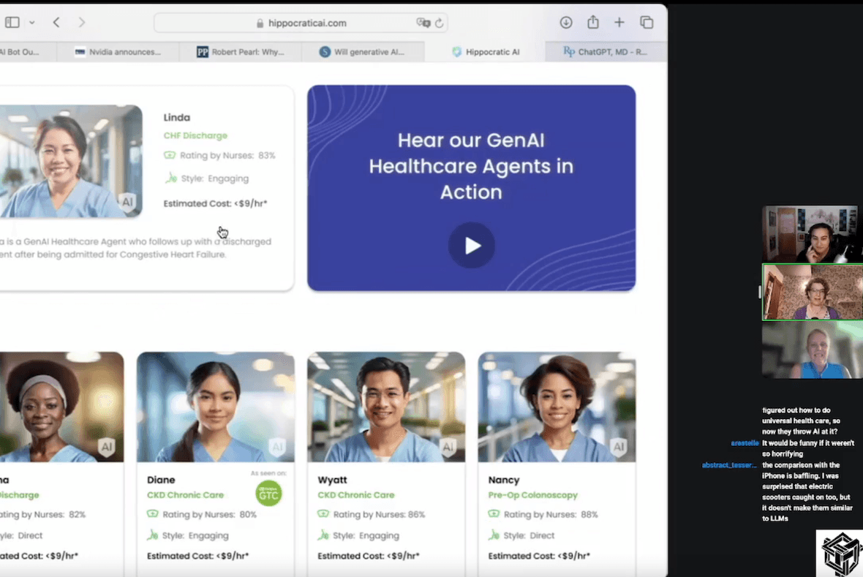
Task: Toggle the Safari sidebar button
Action: click(12, 23)
